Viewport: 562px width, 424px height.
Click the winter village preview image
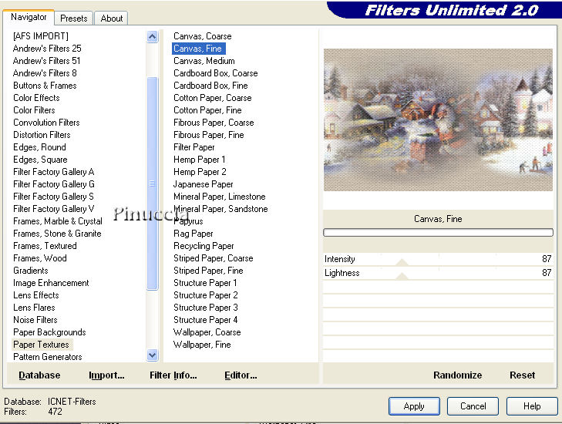tap(438, 119)
